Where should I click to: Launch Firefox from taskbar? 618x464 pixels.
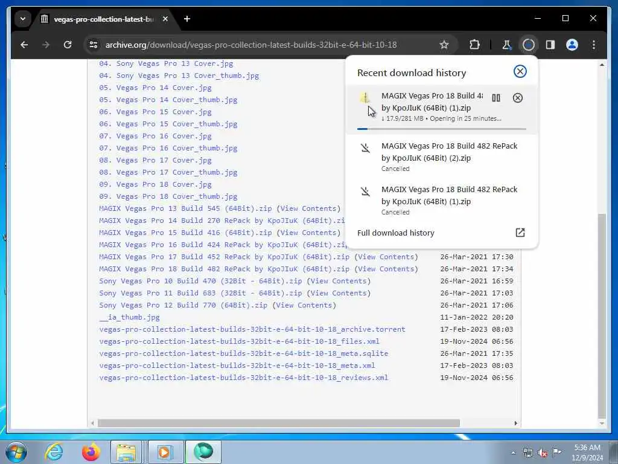(x=91, y=452)
